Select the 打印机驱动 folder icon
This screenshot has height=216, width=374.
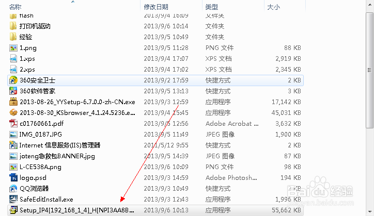tap(13, 26)
